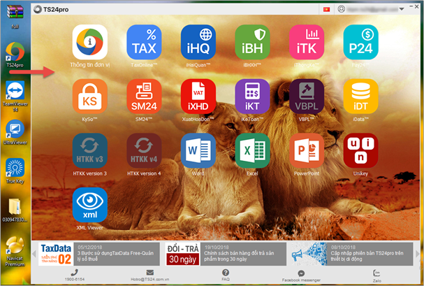Open TaxData news dated 05/12/2018
The width and height of the screenshot is (424, 286).
coord(99,254)
